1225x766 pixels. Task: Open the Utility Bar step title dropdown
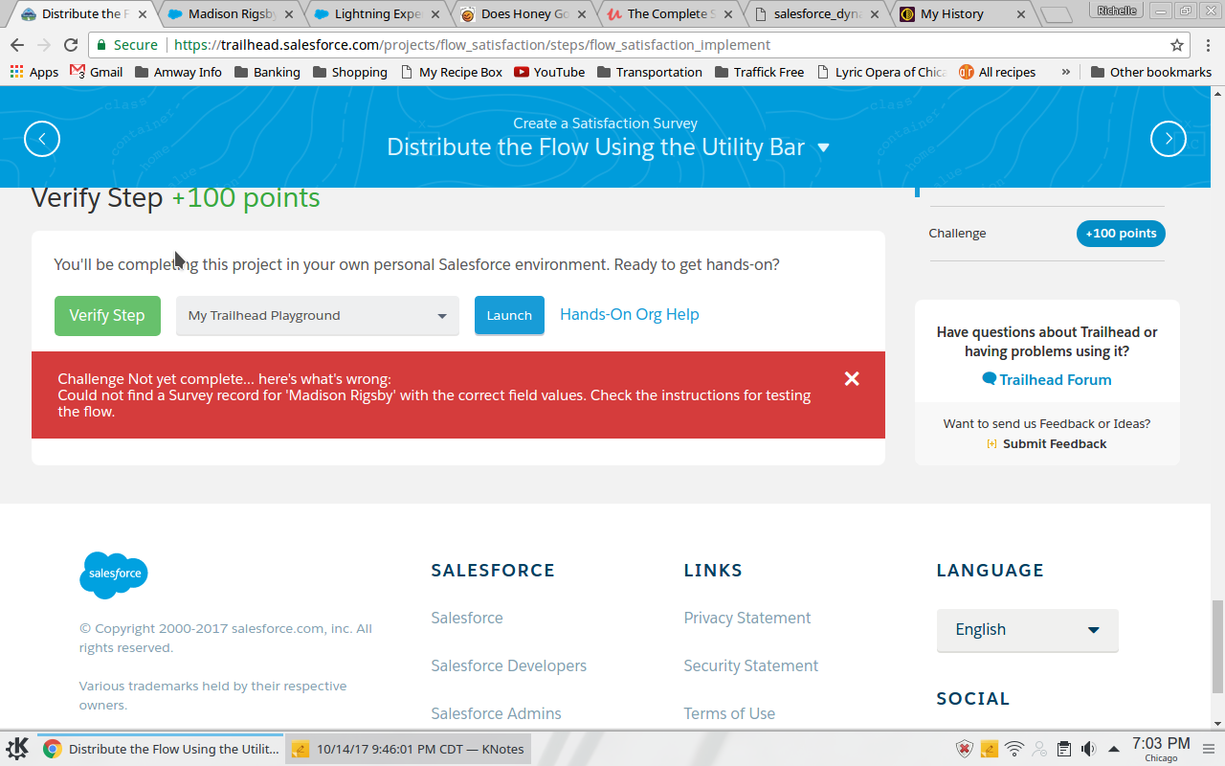[x=823, y=147]
